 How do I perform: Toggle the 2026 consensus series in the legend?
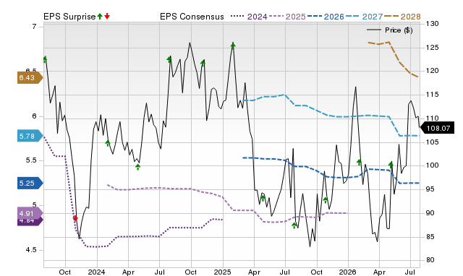326,17
